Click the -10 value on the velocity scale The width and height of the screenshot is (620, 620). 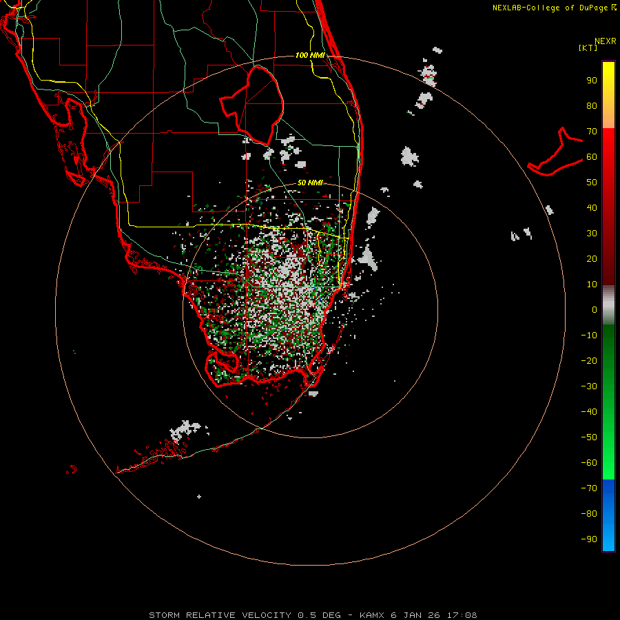[589, 335]
